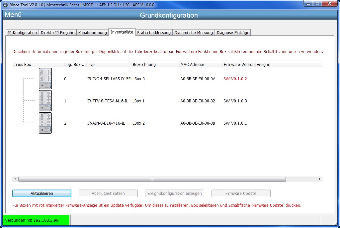Click the Firmware-Version column header
Viewport: 340px width, 228px height.
pos(239,65)
